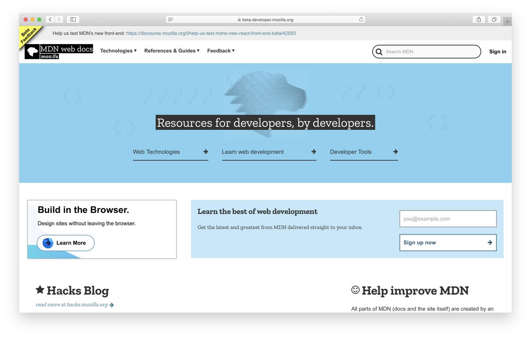Expand the References & Guides menu
Image resolution: width=531 pixels, height=338 pixels.
coord(172,51)
